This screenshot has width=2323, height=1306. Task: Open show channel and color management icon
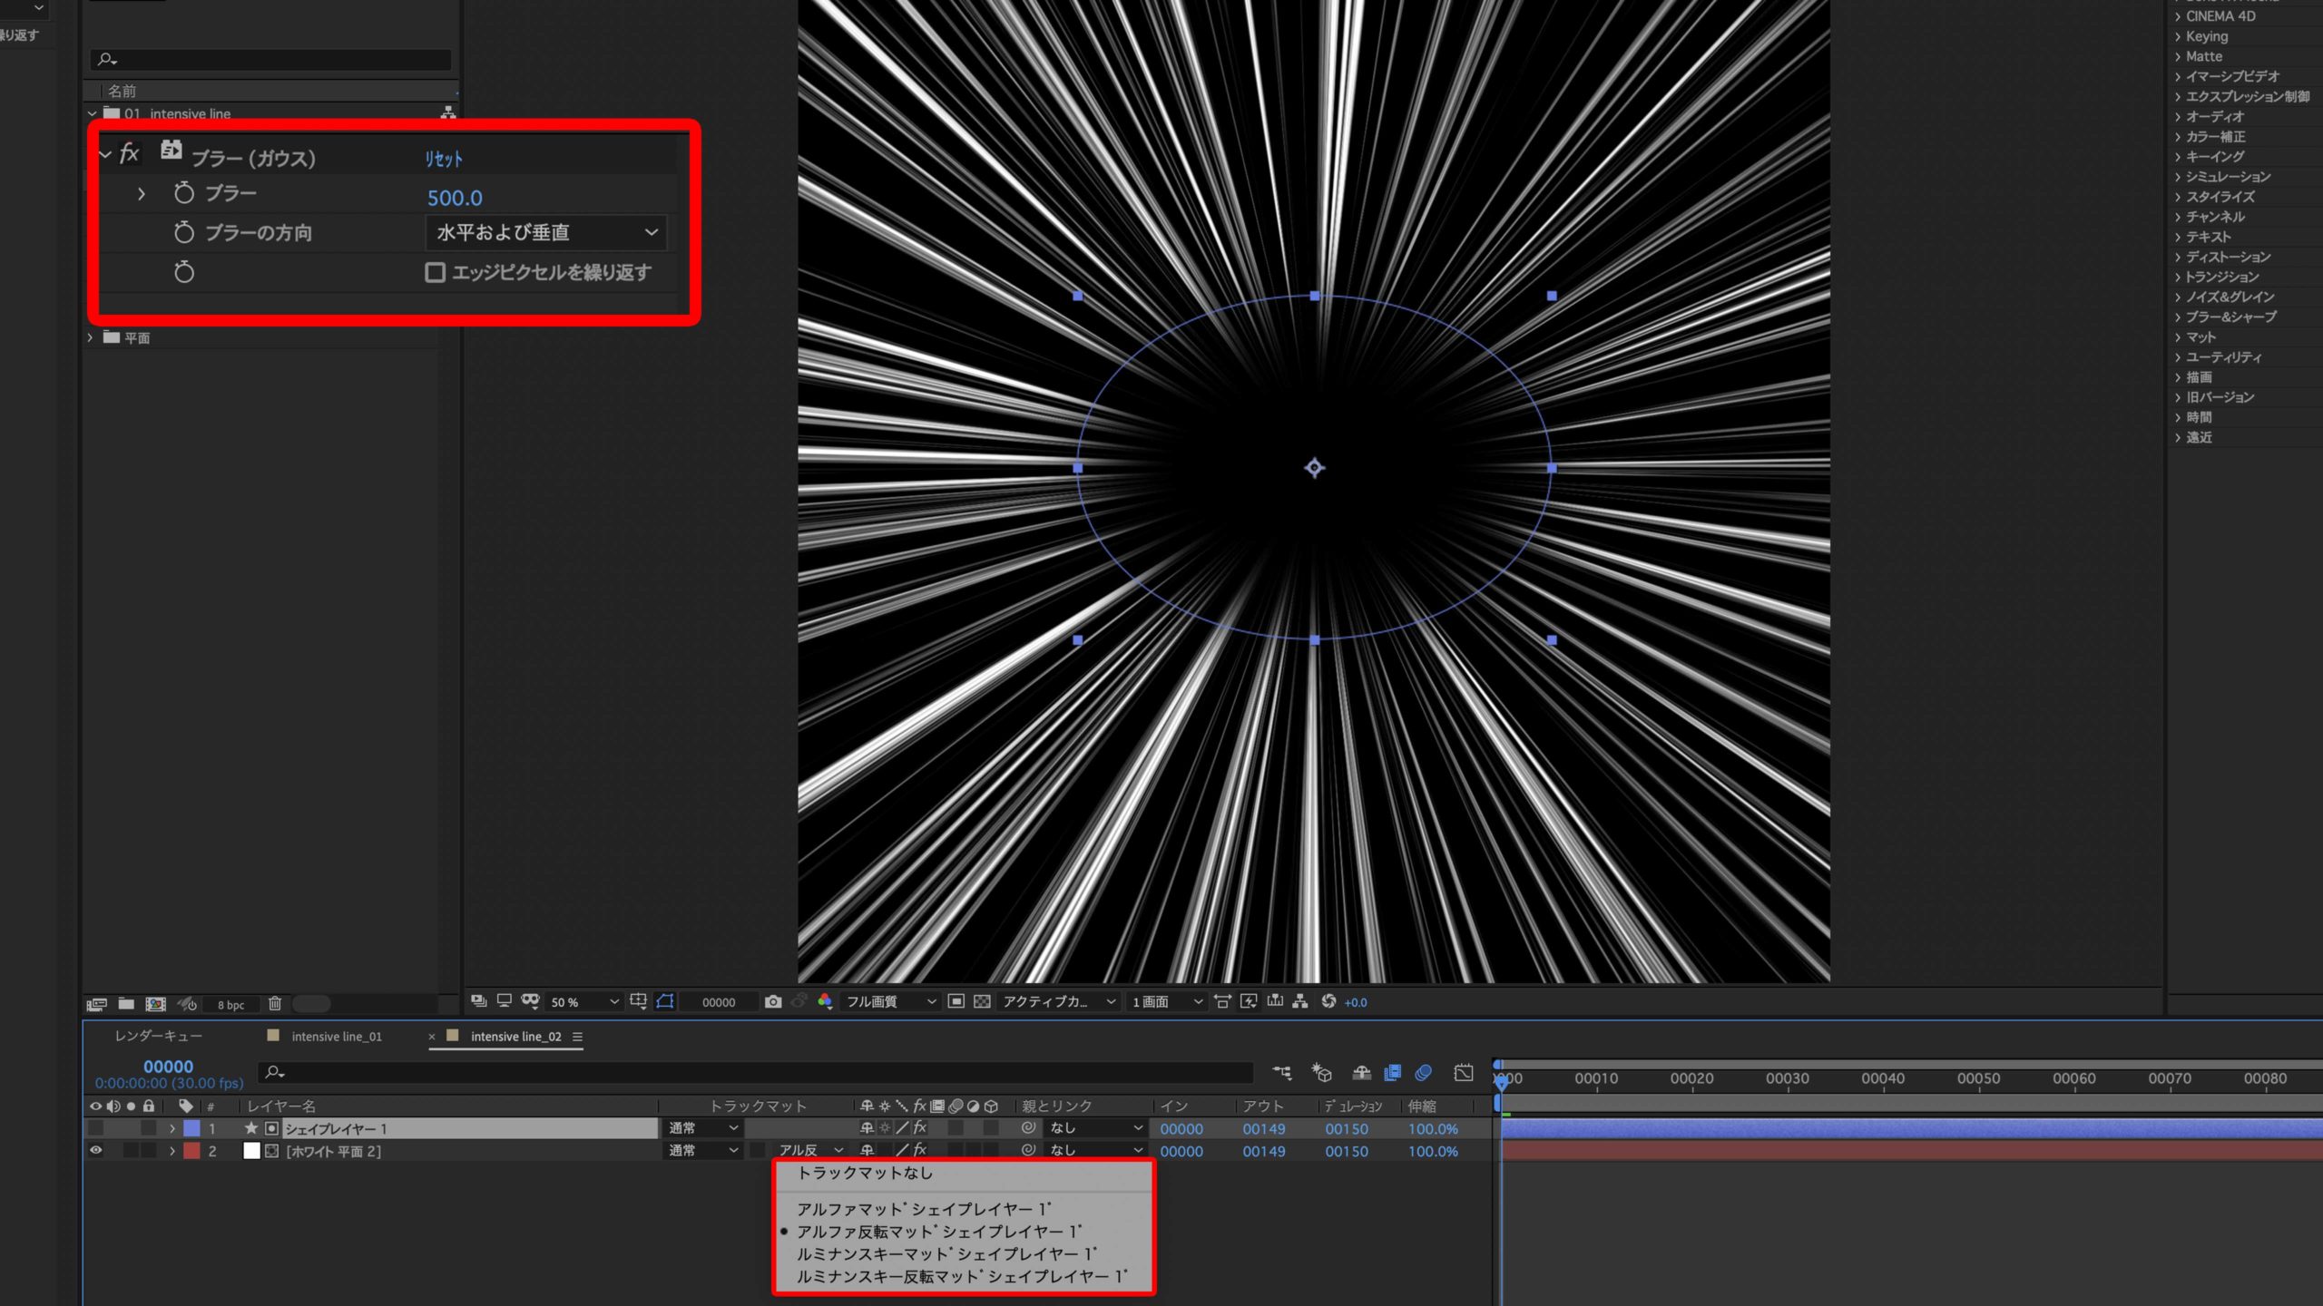click(825, 1000)
